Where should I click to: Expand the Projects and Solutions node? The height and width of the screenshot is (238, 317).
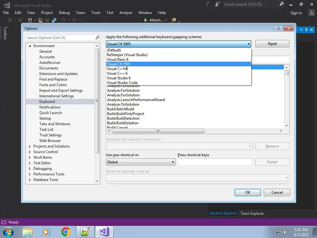click(x=30, y=146)
